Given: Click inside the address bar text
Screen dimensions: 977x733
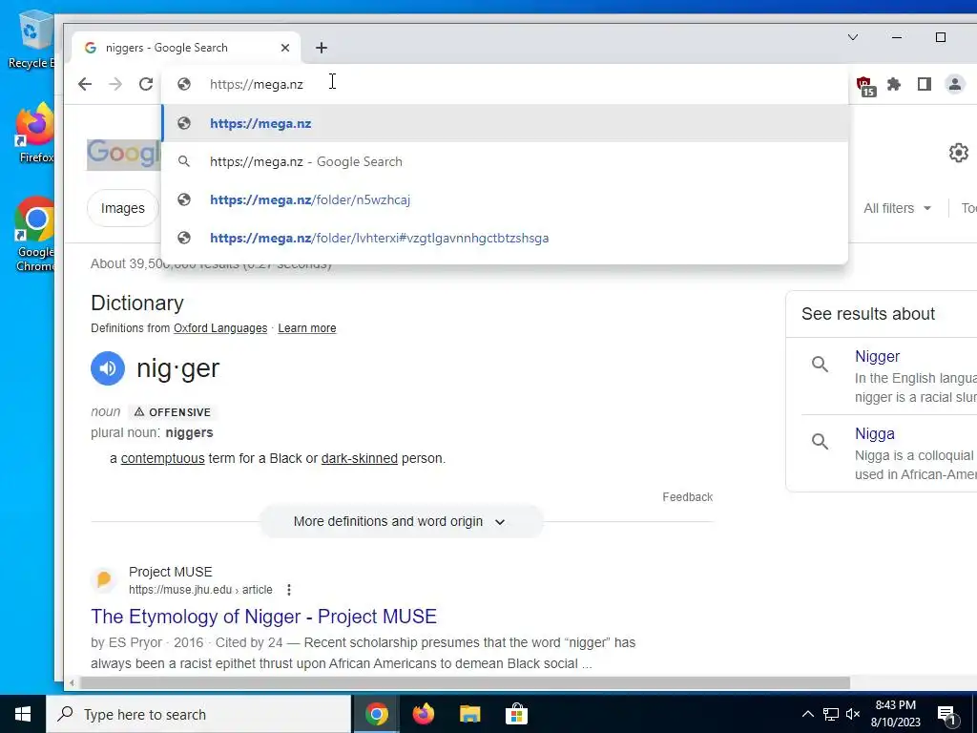Looking at the screenshot, I should click(256, 84).
